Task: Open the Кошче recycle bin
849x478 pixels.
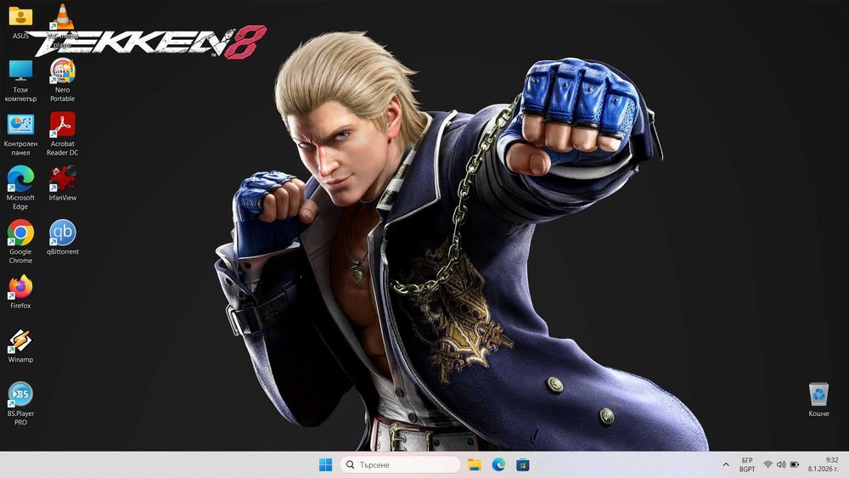Action: (x=818, y=395)
